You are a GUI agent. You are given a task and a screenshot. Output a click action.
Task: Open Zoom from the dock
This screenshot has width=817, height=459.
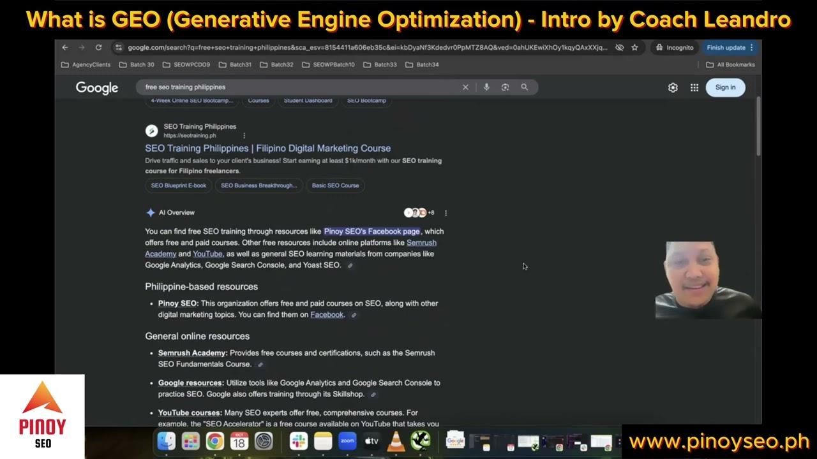347,441
